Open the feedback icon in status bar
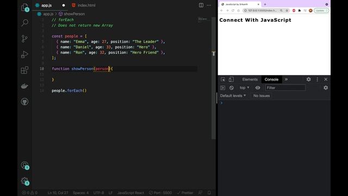 click(x=200, y=193)
